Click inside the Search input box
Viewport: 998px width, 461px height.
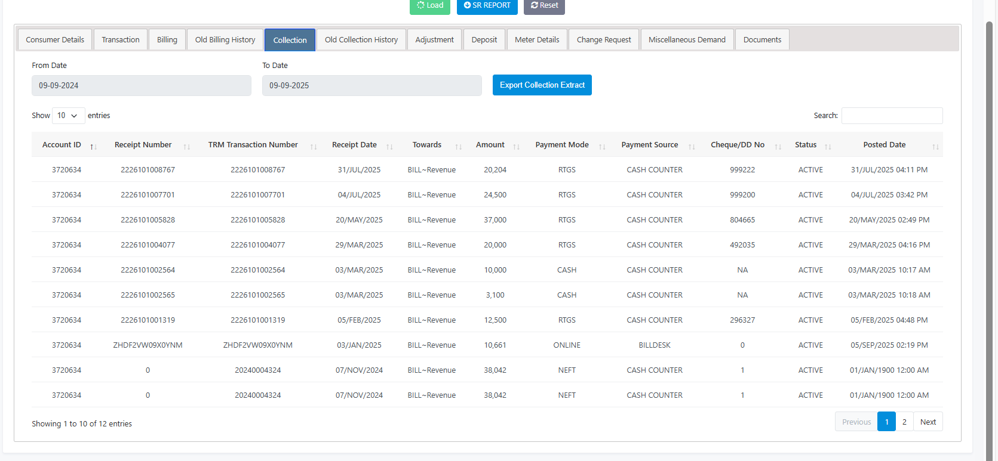pos(892,116)
